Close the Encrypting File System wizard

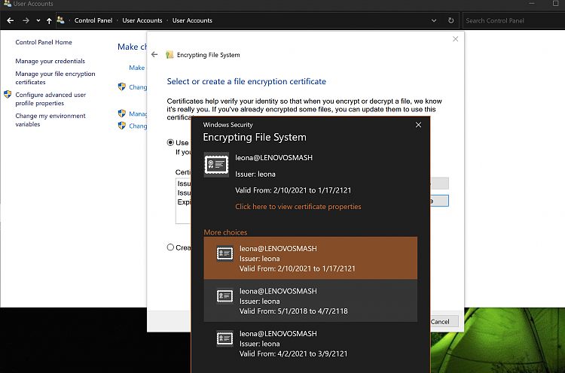[x=456, y=39]
